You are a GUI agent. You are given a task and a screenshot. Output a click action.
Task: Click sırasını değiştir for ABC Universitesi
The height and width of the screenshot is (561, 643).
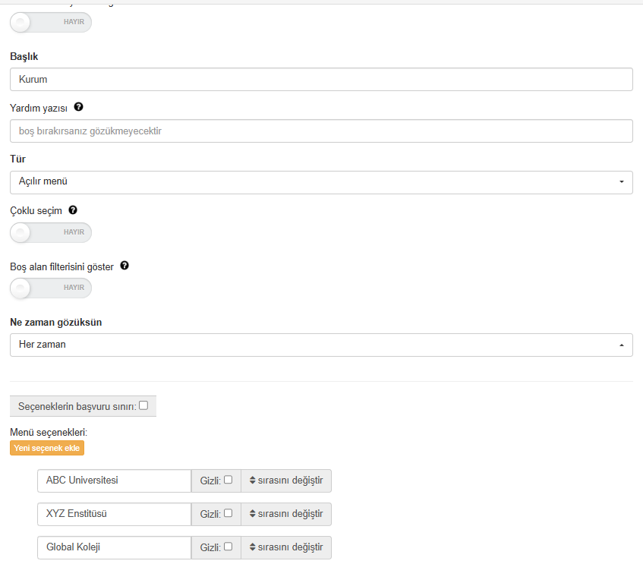(x=286, y=481)
